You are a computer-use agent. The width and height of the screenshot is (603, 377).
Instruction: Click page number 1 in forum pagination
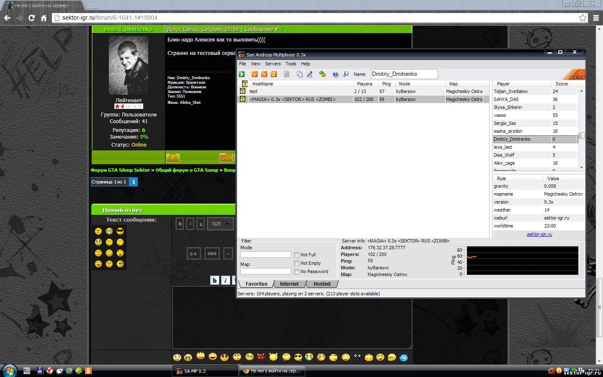click(134, 182)
